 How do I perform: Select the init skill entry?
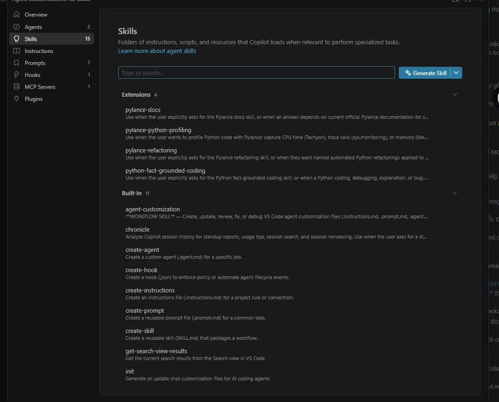coord(290,375)
